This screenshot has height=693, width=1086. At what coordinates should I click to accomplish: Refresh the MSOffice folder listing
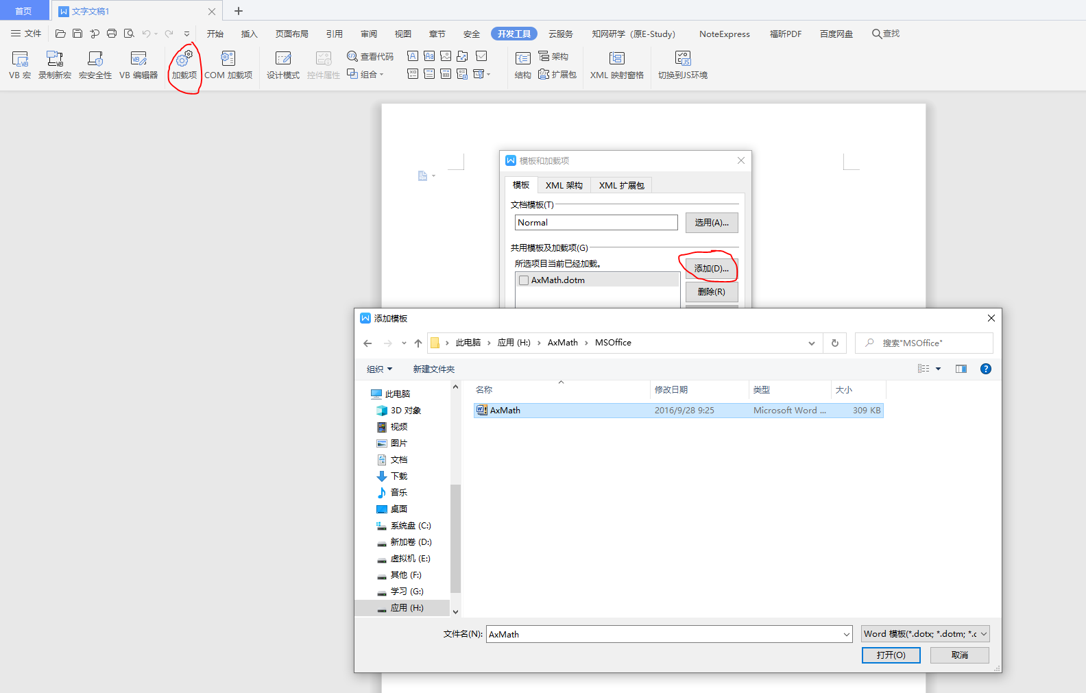[834, 343]
